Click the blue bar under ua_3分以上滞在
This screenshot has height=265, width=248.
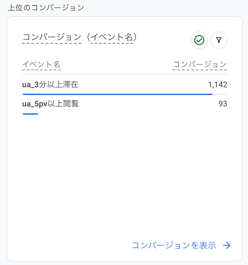pyautogui.click(x=118, y=94)
